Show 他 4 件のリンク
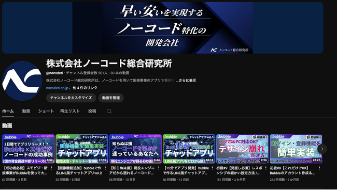Image resolution: width=337 pixels, height=190 pixels. [x=85, y=88]
